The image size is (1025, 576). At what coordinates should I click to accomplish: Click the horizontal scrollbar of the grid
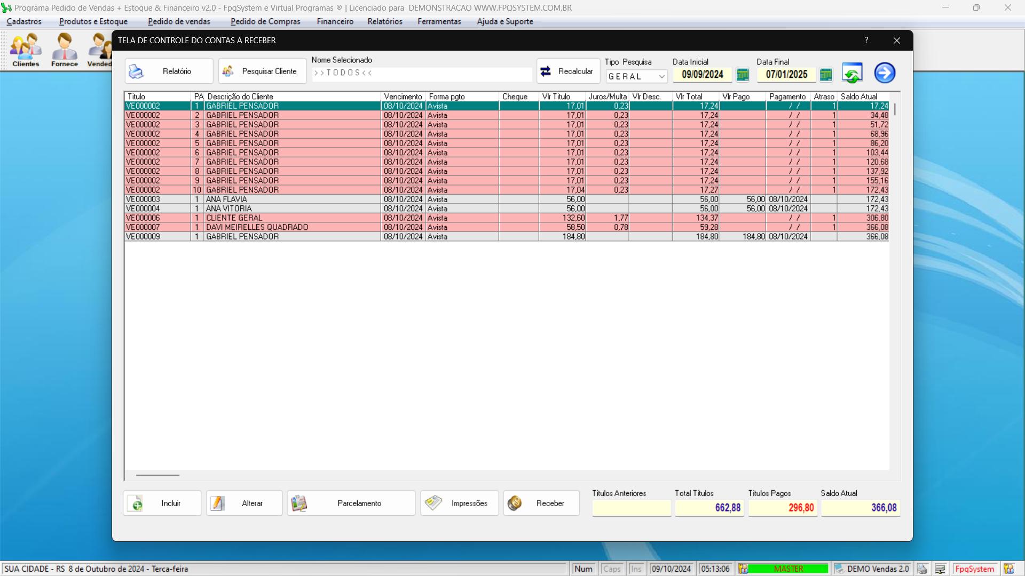pos(157,475)
